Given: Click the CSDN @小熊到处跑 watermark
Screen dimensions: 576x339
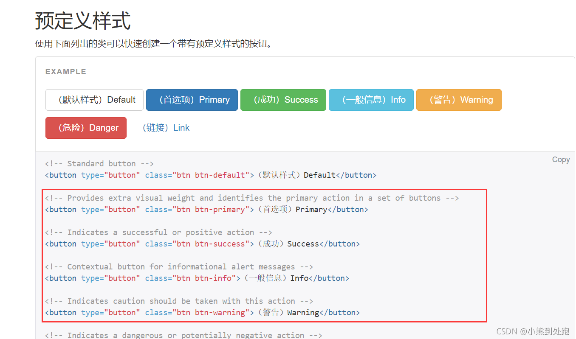Looking at the screenshot, I should [532, 332].
